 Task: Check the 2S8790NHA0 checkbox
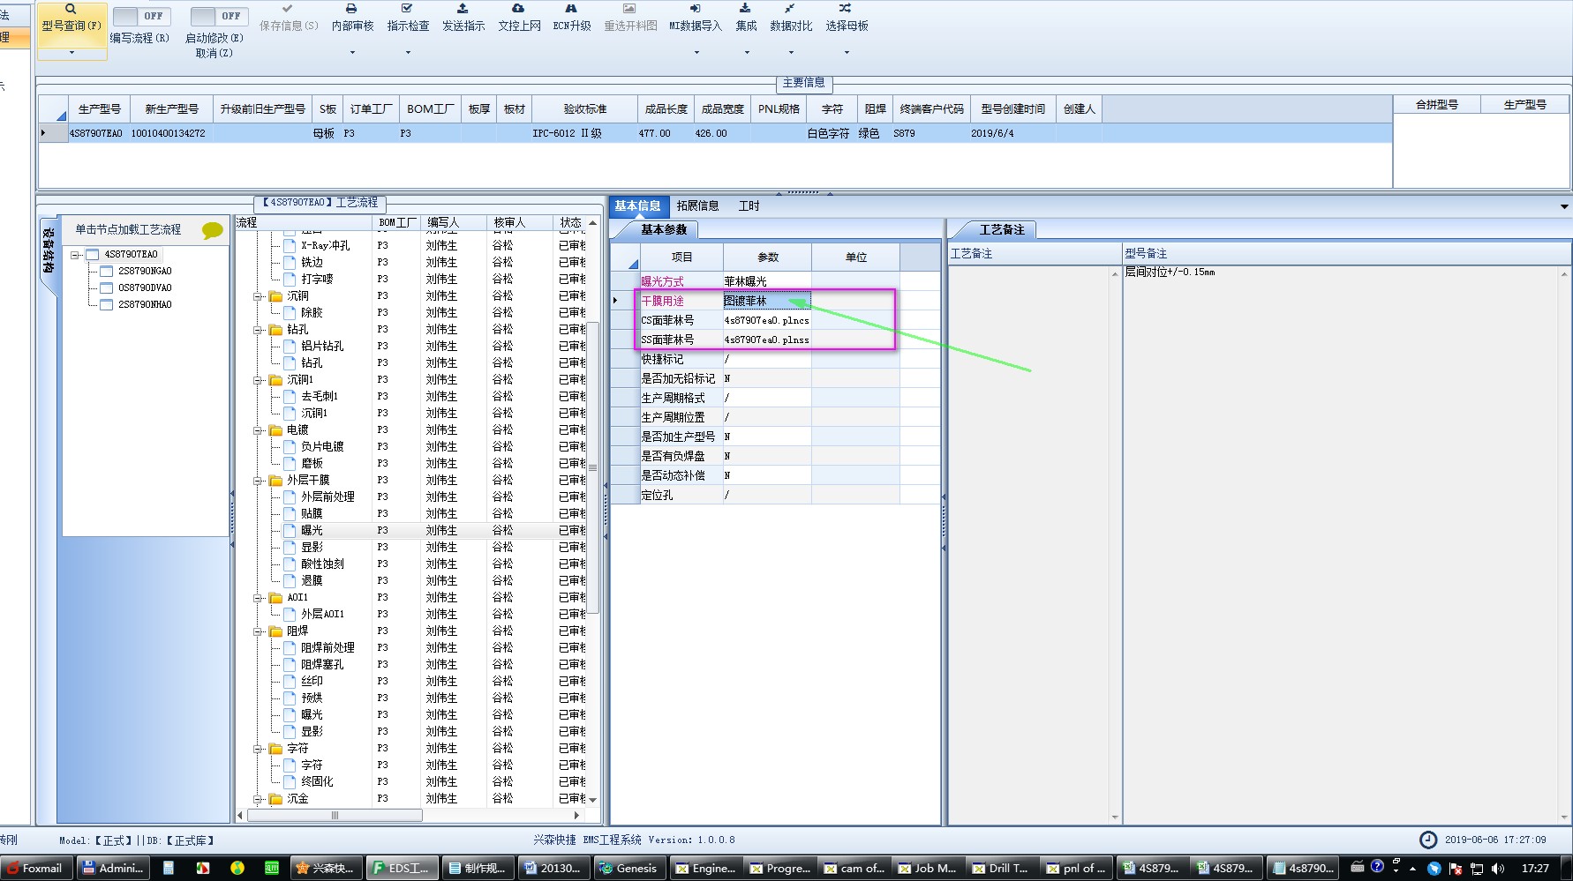pyautogui.click(x=106, y=305)
